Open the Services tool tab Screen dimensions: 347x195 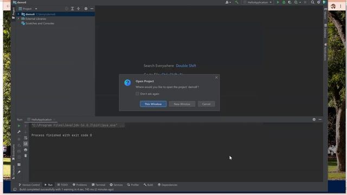click(116, 185)
